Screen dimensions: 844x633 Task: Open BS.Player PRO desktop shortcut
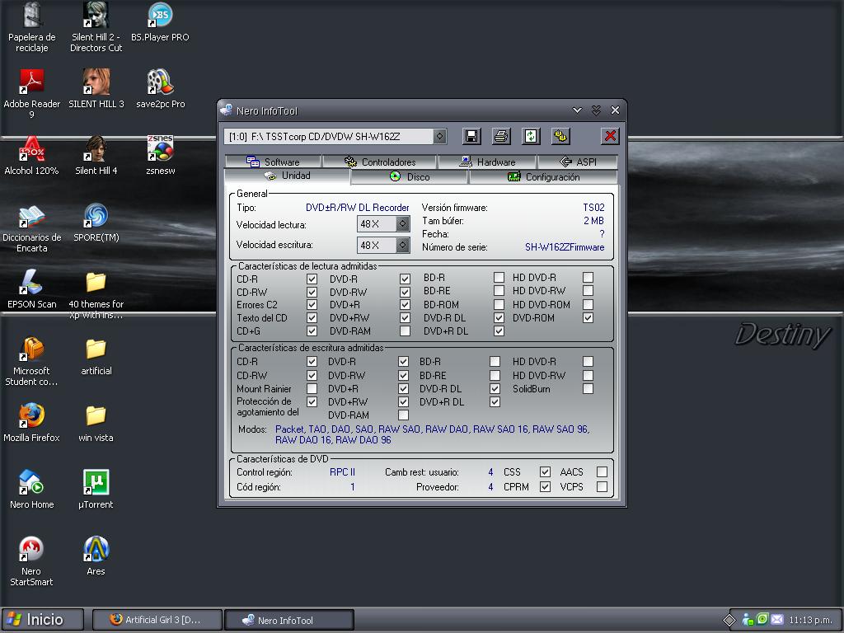click(x=160, y=22)
